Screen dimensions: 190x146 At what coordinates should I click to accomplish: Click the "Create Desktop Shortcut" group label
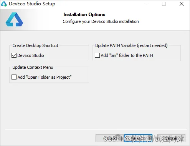click(35, 45)
